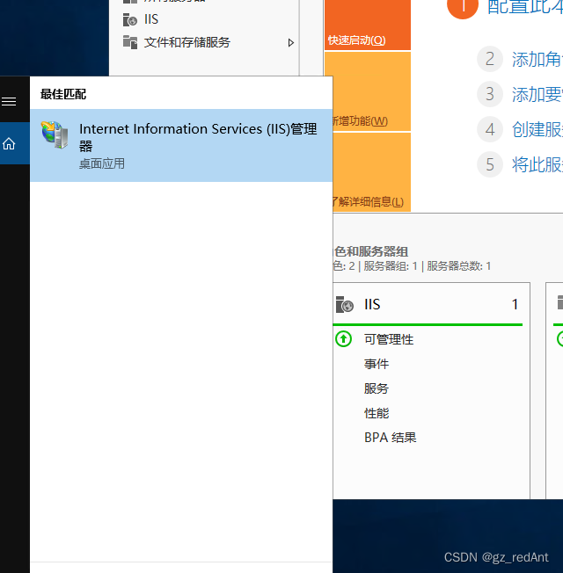The width and height of the screenshot is (563, 573).
Task: Open Events in the IIS tile
Action: (x=377, y=364)
